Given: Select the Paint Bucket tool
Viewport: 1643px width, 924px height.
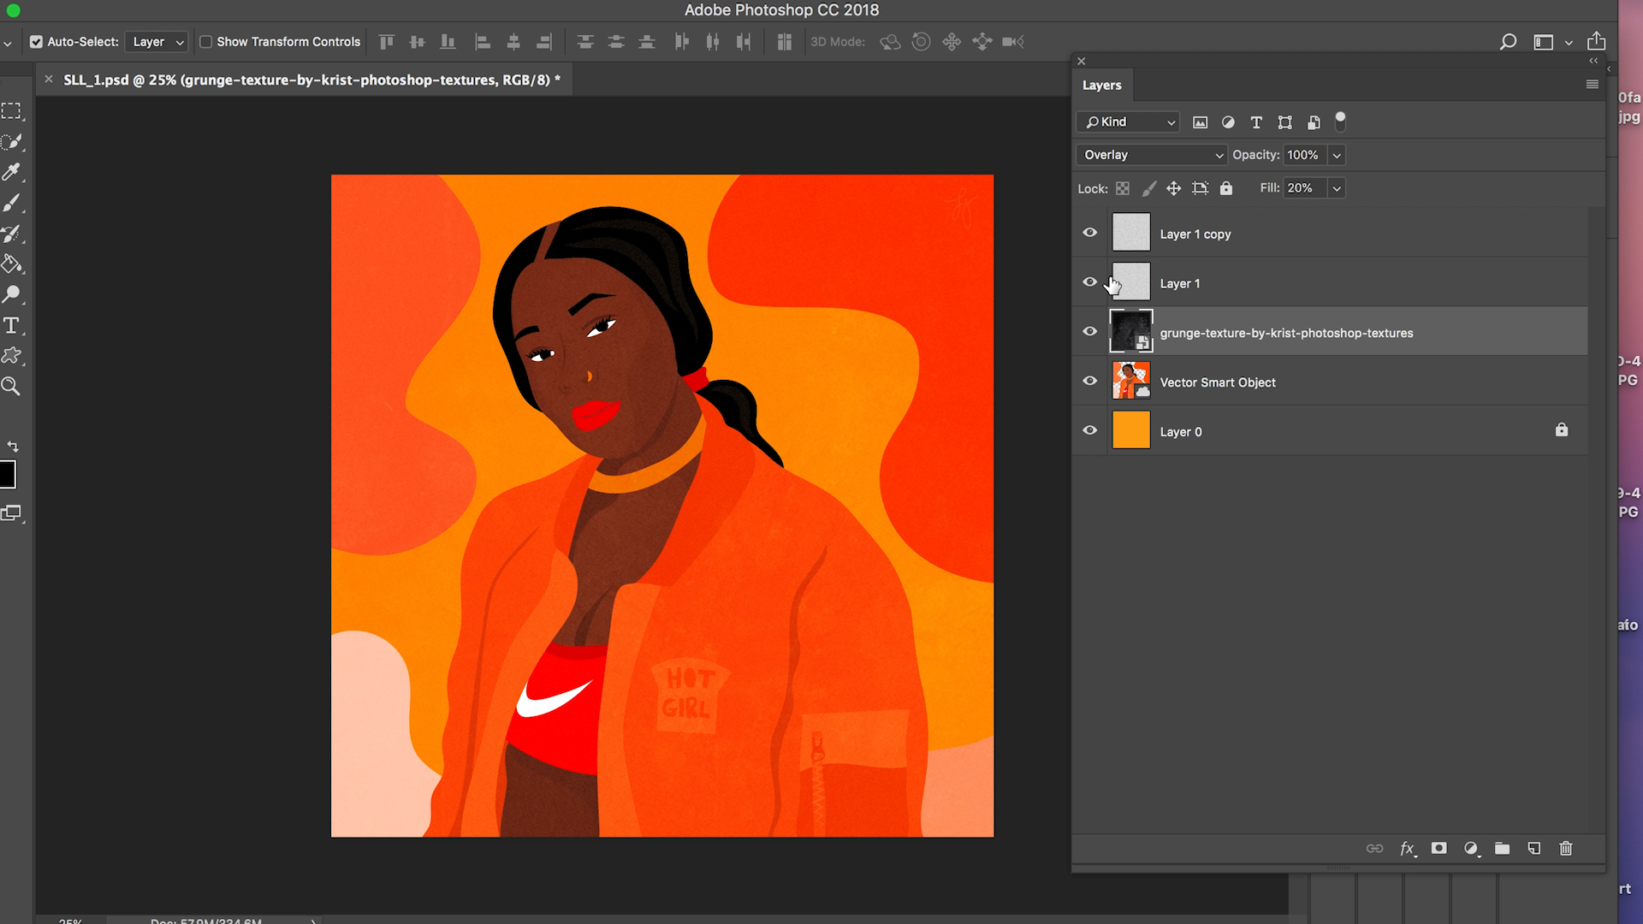Looking at the screenshot, I should pos(13,264).
